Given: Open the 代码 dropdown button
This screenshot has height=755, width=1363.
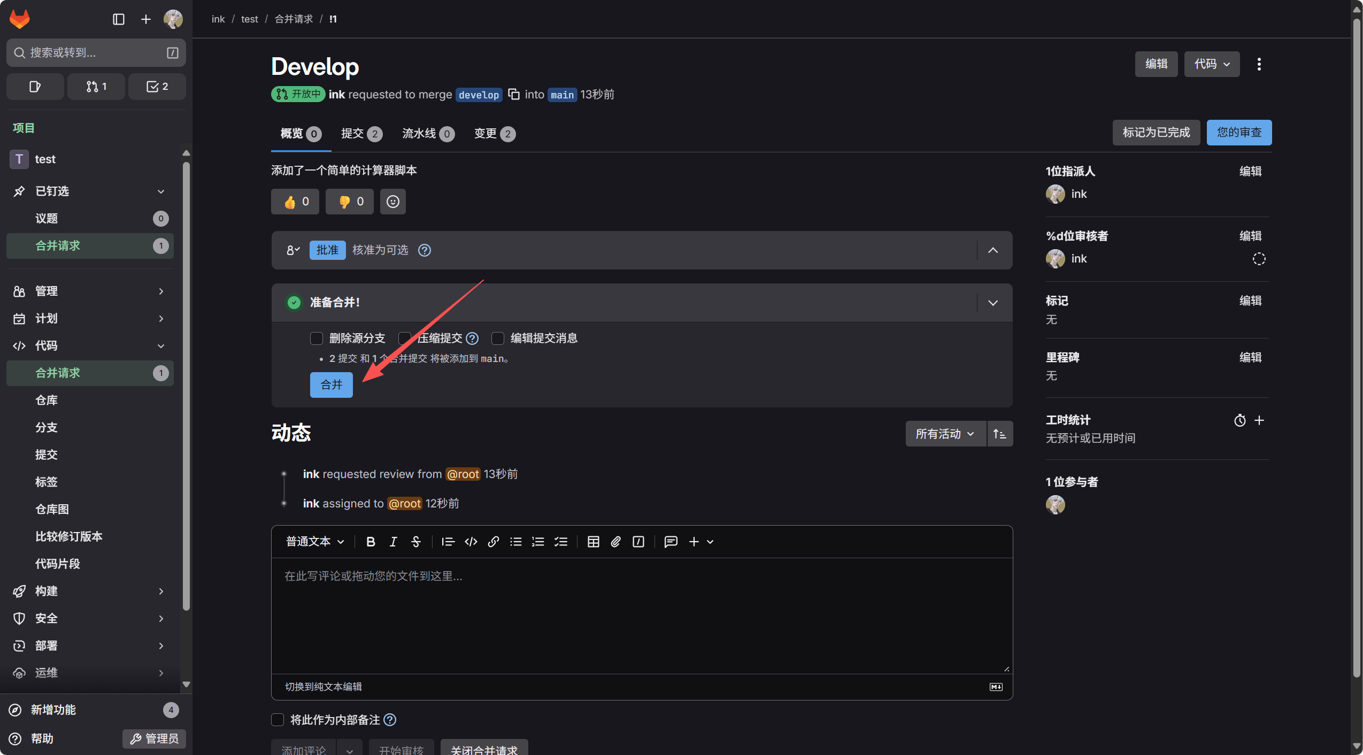Looking at the screenshot, I should pos(1211,64).
